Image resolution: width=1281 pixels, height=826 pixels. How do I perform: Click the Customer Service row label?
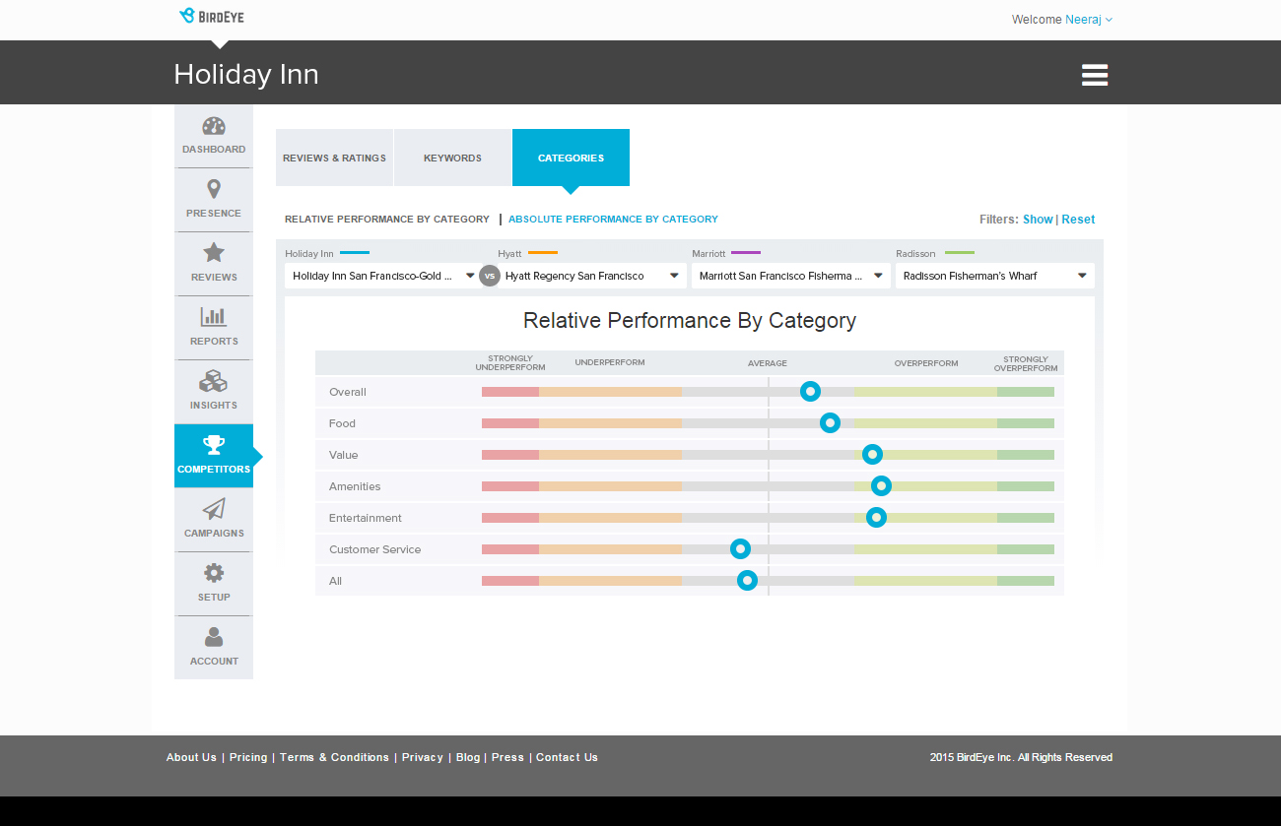[374, 549]
